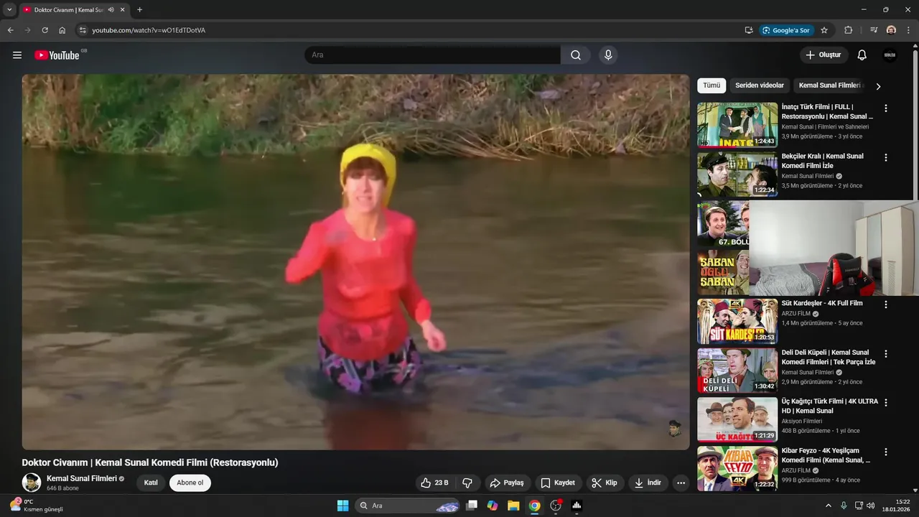Open the Kemal Sunal Filmleri channel name link
Image resolution: width=919 pixels, height=517 pixels.
point(82,478)
